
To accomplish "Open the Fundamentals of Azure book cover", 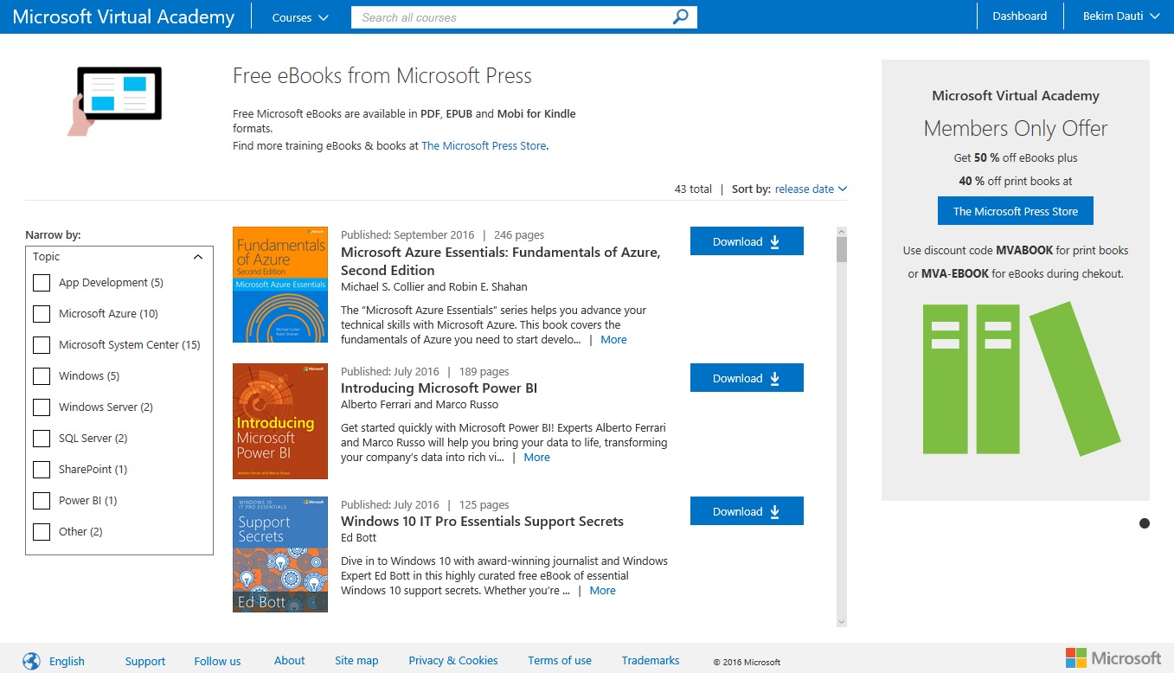I will [280, 285].
